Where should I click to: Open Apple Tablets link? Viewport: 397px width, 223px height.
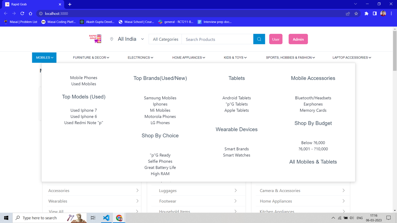pos(237,110)
